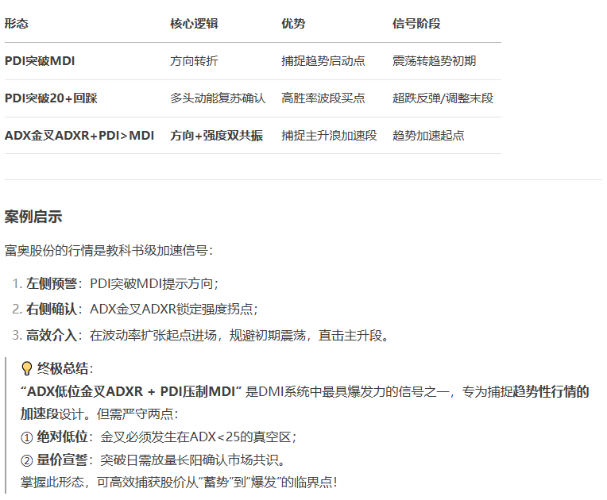Select the PDI突破20+回踩 row label
Image resolution: width=607 pixels, height=500 pixels.
coord(51,98)
